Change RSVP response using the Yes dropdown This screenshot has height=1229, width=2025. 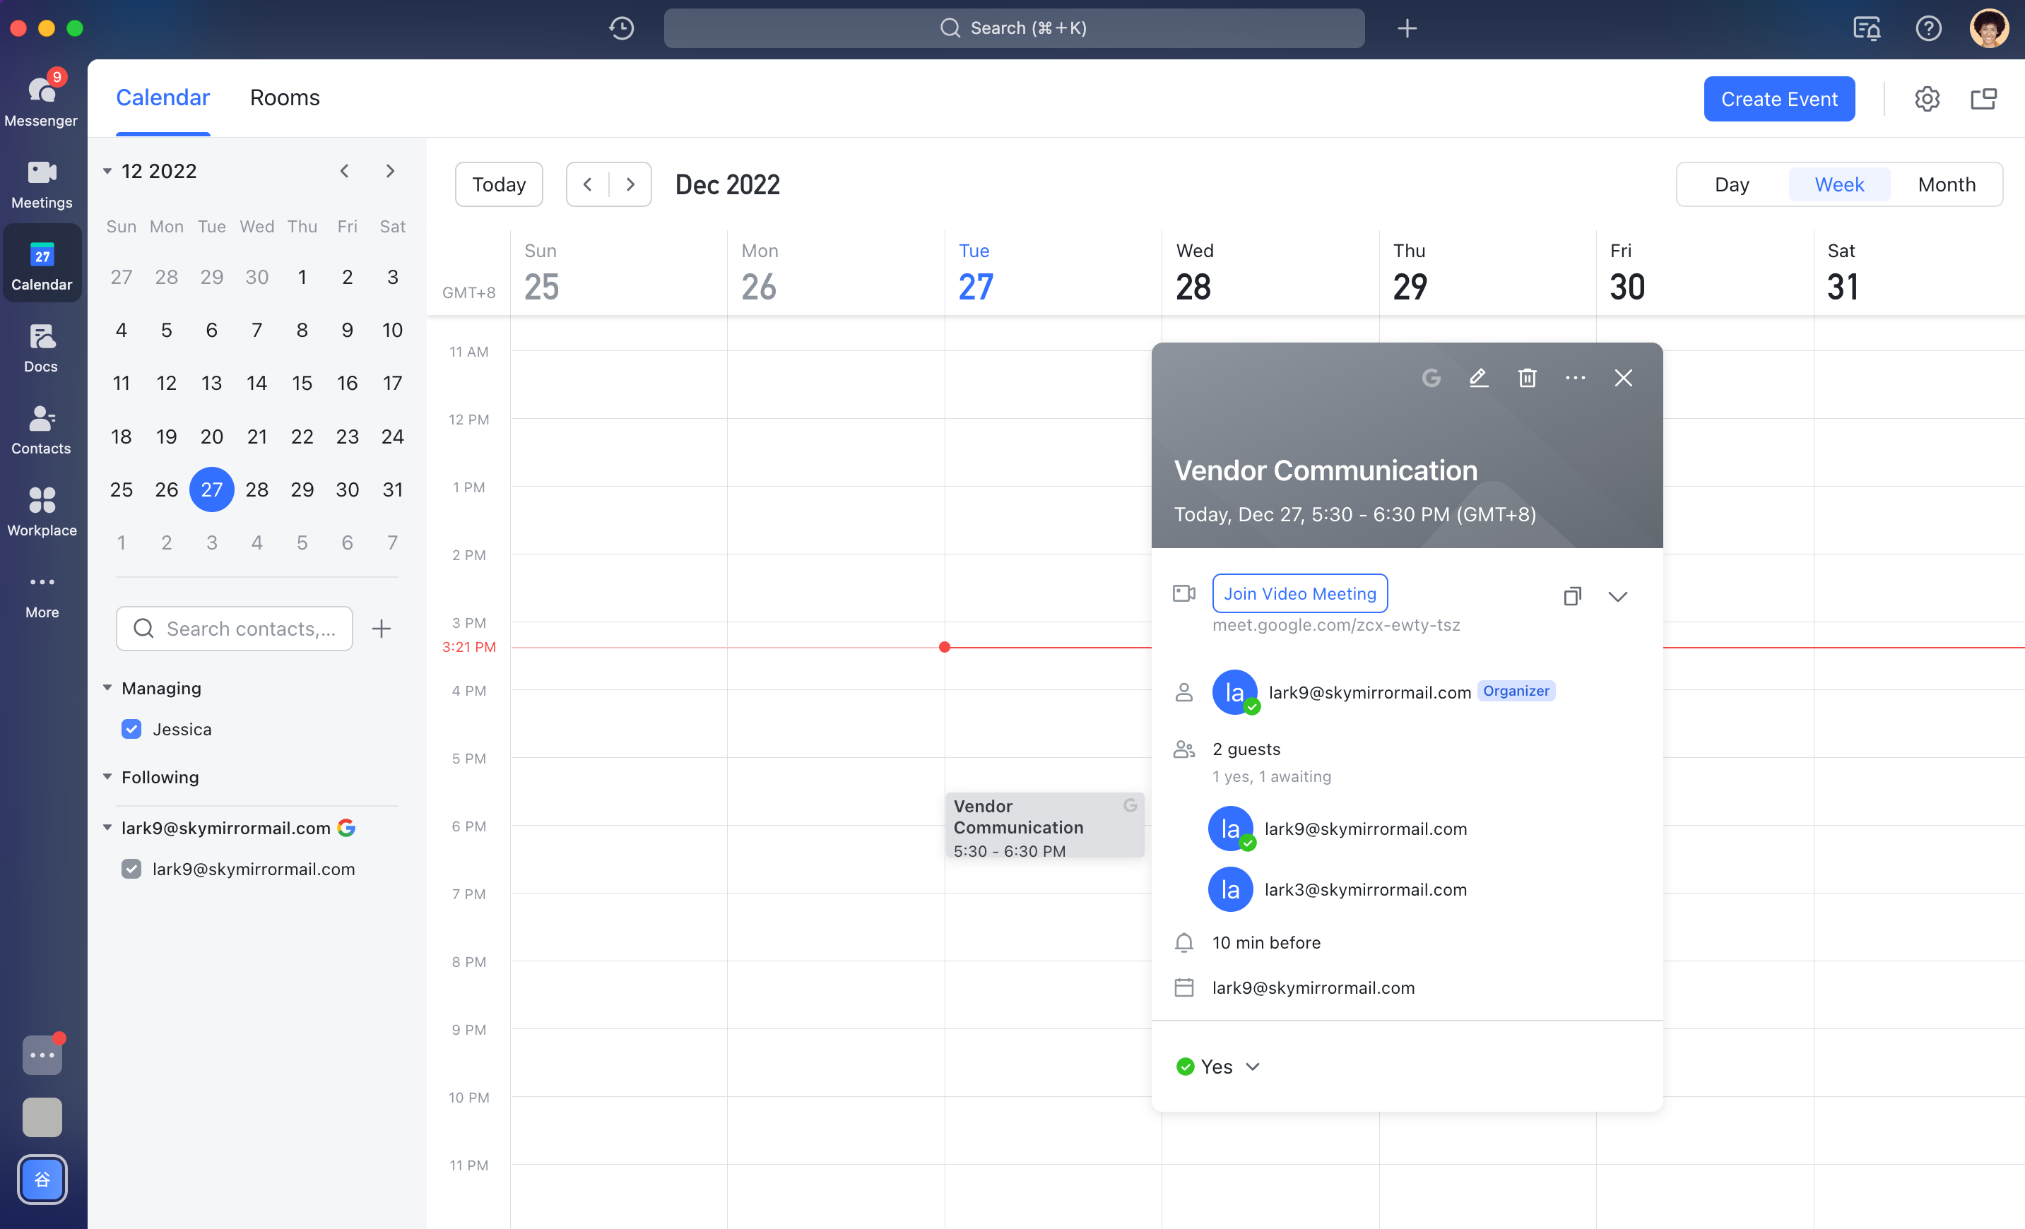click(1219, 1067)
